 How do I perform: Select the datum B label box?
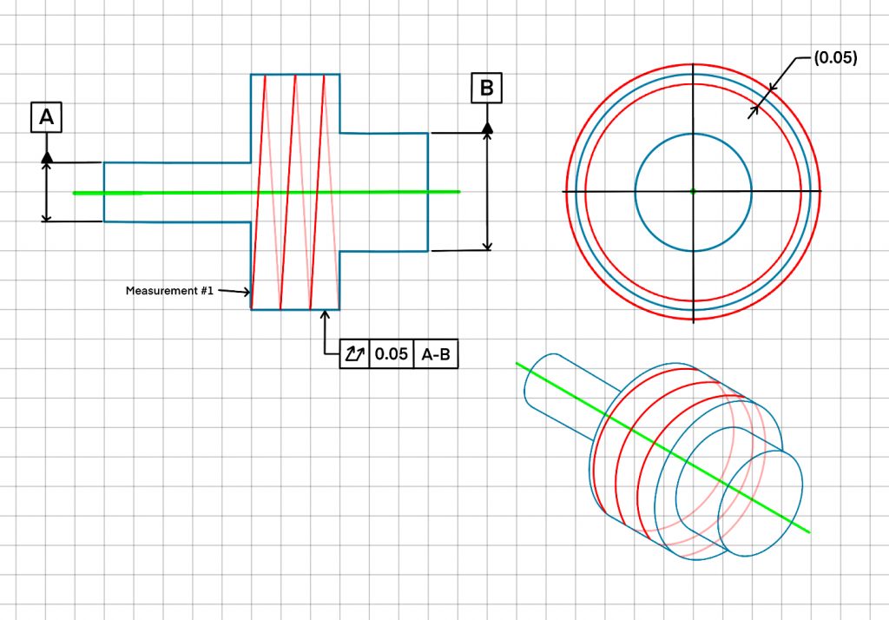[x=486, y=88]
